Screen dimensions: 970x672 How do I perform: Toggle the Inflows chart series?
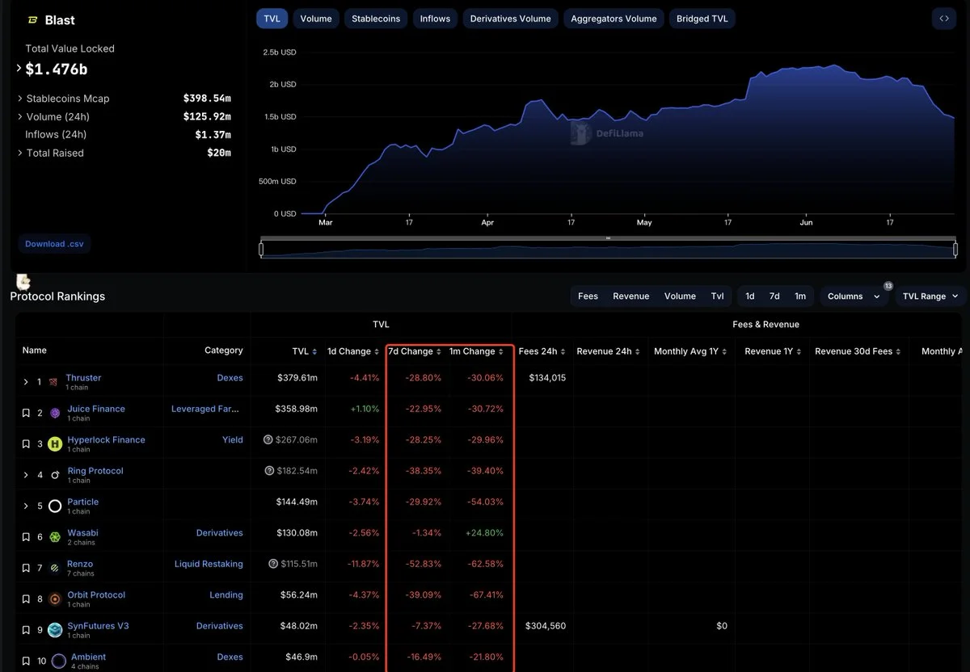tap(435, 19)
